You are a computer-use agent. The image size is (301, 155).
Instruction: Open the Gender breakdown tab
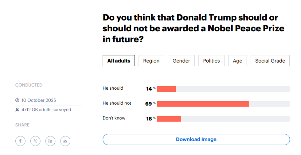point(181,61)
